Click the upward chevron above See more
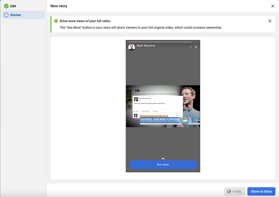 pyautogui.click(x=163, y=159)
